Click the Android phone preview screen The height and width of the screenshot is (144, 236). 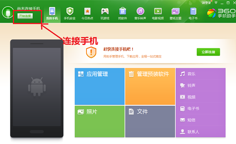point(37,87)
